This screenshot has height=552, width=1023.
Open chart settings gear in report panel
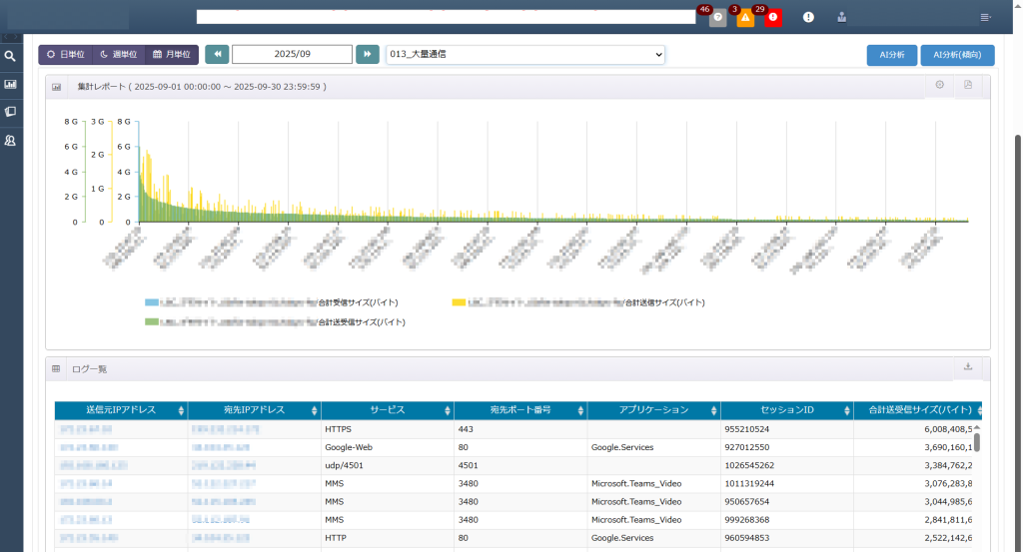coord(939,86)
